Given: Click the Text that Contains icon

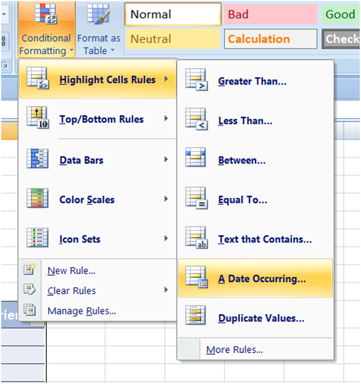Looking at the screenshot, I should (196, 238).
